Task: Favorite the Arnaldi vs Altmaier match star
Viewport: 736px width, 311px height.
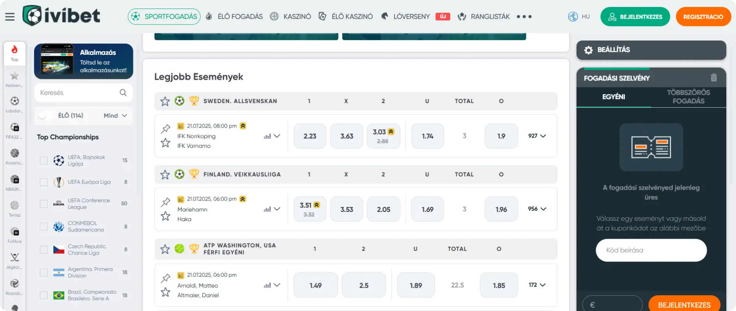Action: (166, 292)
